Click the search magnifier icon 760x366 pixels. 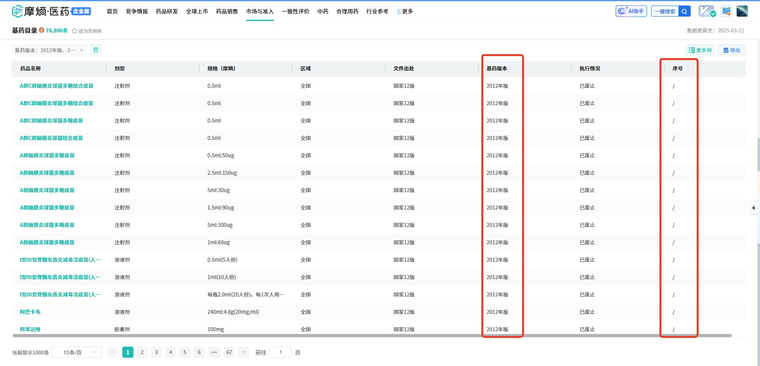pos(684,11)
